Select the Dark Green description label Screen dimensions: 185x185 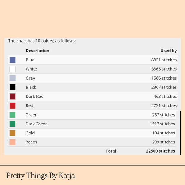coord(36,124)
